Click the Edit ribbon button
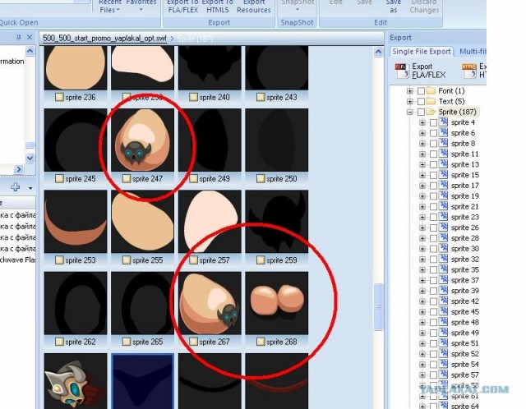This screenshot has width=526, height=409. 336,2
